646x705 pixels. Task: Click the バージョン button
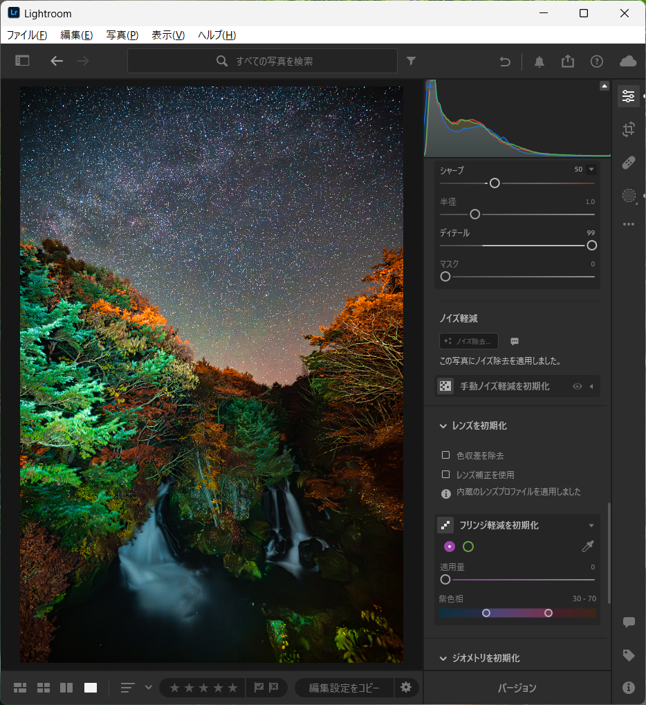point(517,688)
